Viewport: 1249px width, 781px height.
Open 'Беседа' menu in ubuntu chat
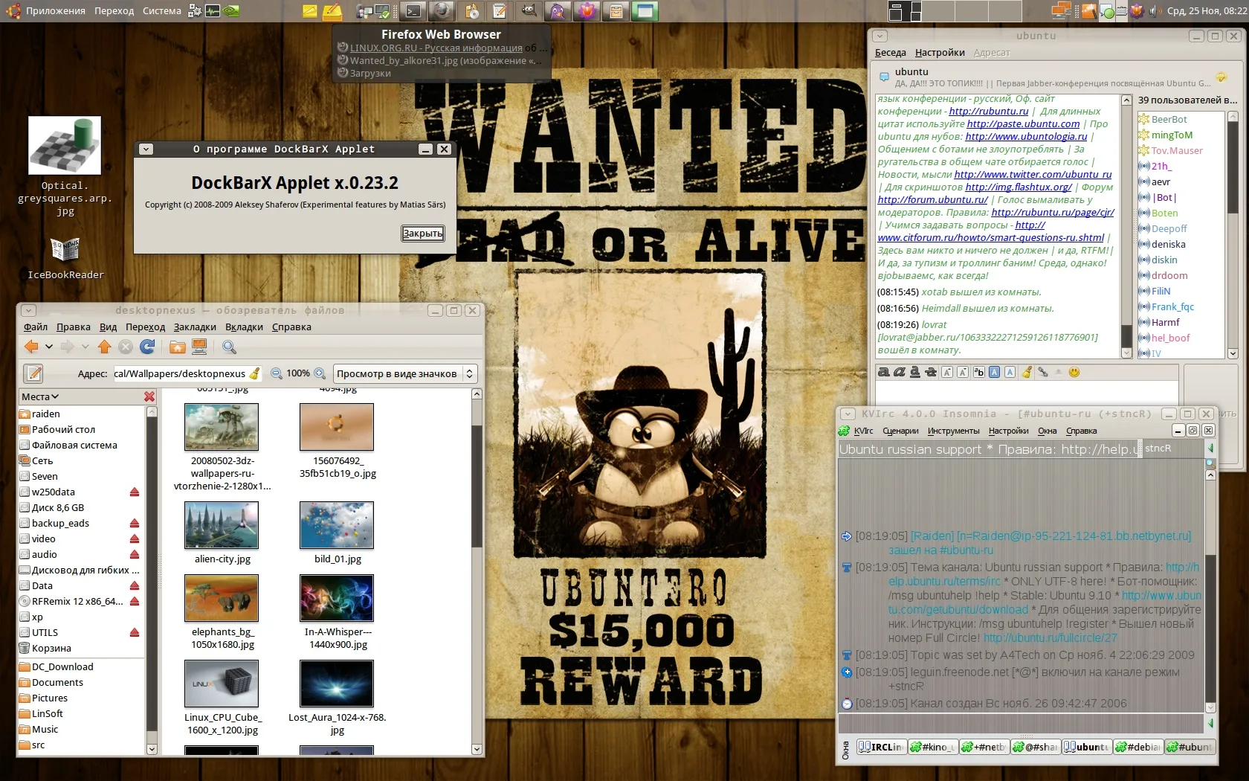(890, 52)
